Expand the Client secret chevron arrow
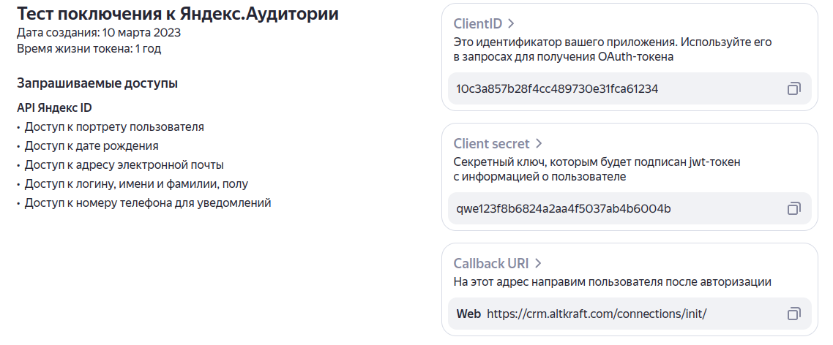This screenshot has width=833, height=345. 539,144
